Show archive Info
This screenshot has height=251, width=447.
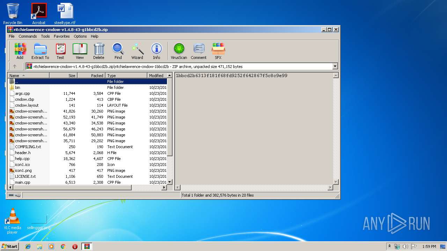(x=156, y=51)
